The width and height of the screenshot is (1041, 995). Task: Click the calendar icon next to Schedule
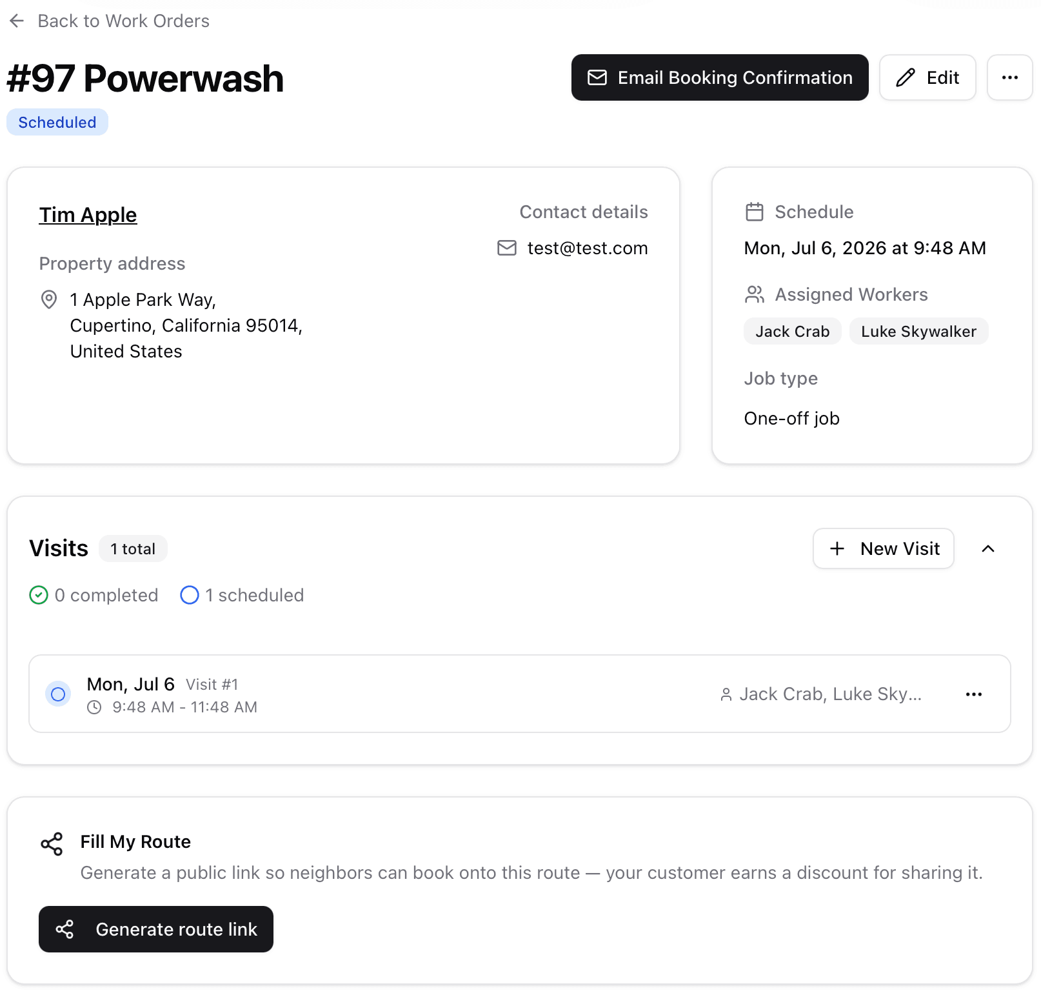click(755, 212)
